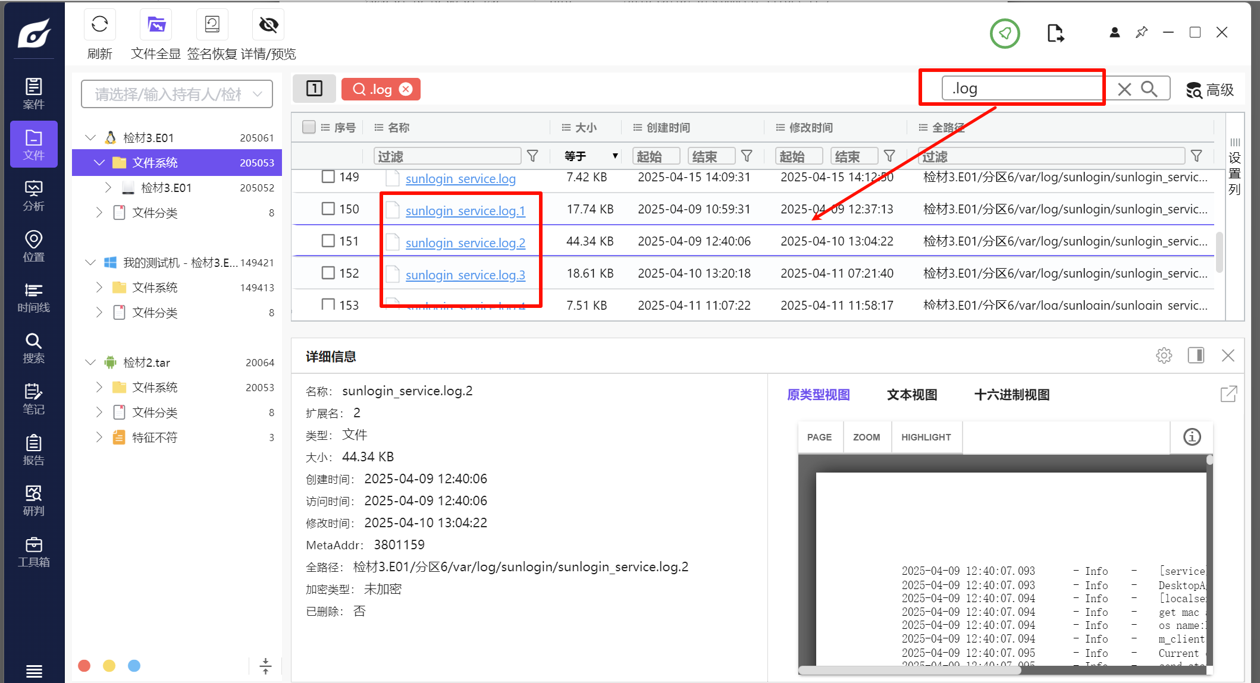Click the user account icon
This screenshot has width=1260, height=683.
point(1115,33)
